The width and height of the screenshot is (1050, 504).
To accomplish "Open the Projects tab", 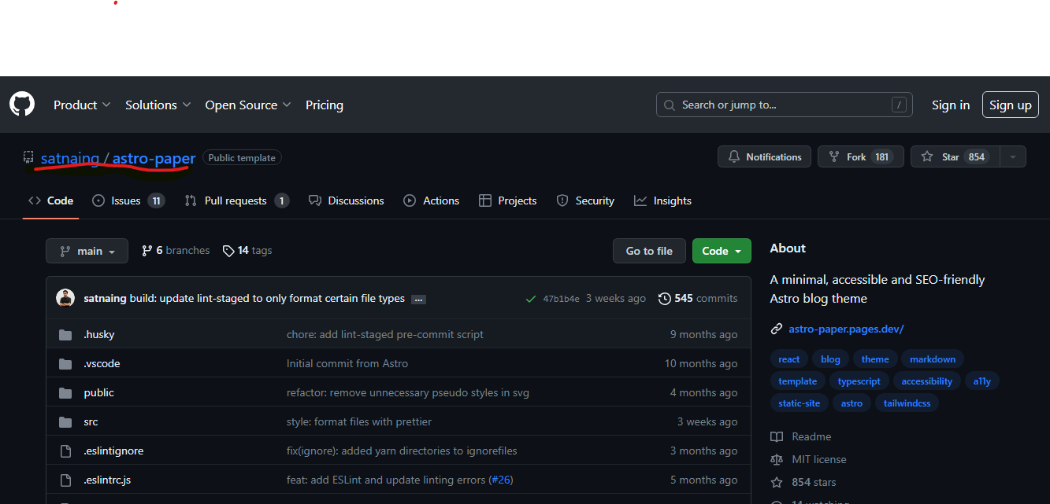I will click(507, 200).
